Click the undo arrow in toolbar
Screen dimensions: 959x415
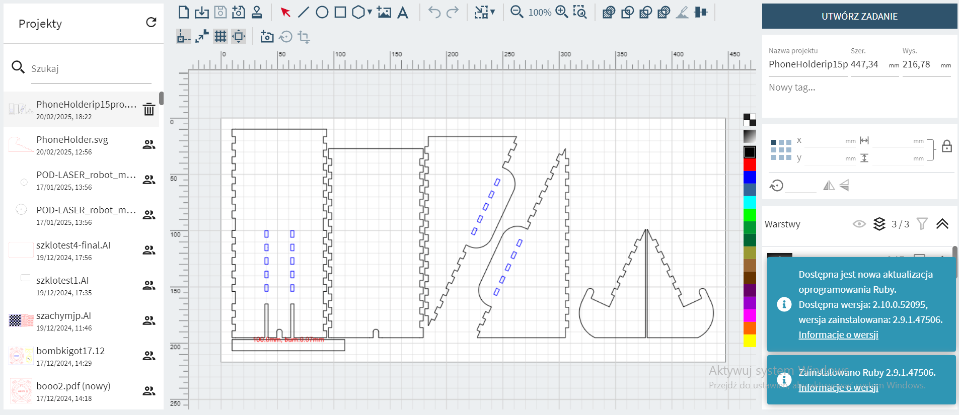434,12
